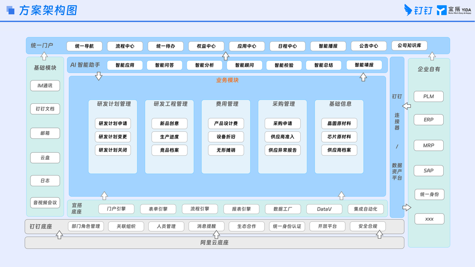Choose the 无形摊销 item
The height and width of the screenshot is (267, 475).
point(226,150)
